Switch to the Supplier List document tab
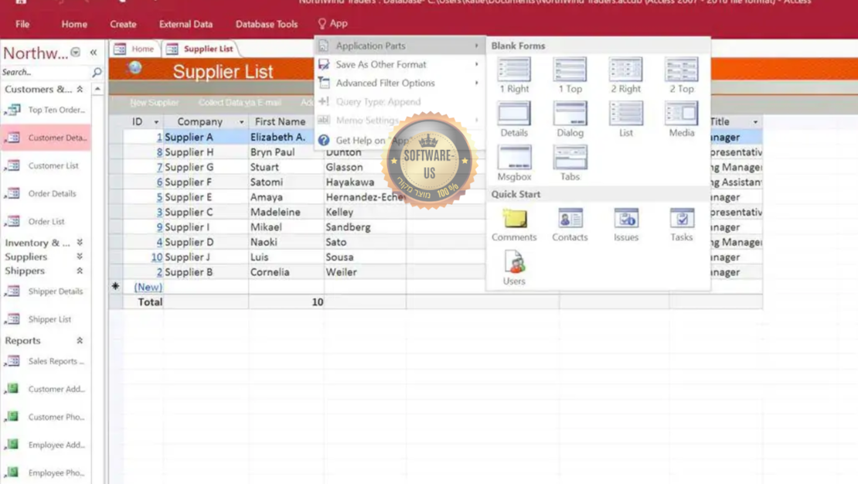The width and height of the screenshot is (858, 484). click(x=200, y=49)
